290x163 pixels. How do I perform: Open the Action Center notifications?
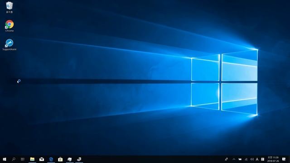[284, 159]
